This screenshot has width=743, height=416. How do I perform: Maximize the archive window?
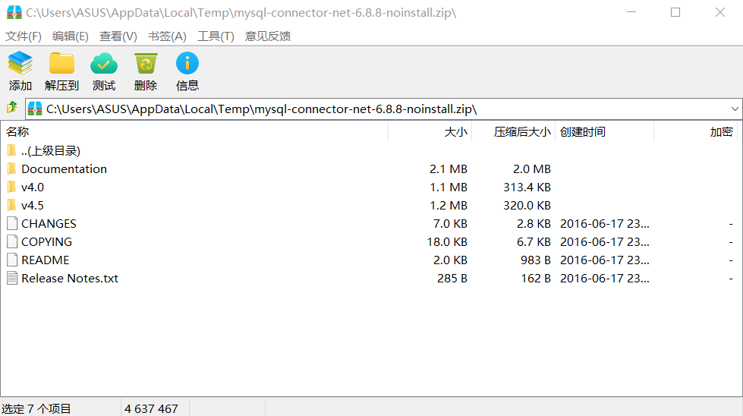coord(675,12)
